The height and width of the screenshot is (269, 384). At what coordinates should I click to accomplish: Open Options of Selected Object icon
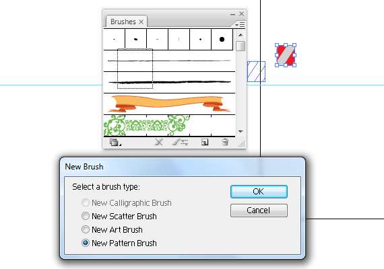tap(181, 142)
